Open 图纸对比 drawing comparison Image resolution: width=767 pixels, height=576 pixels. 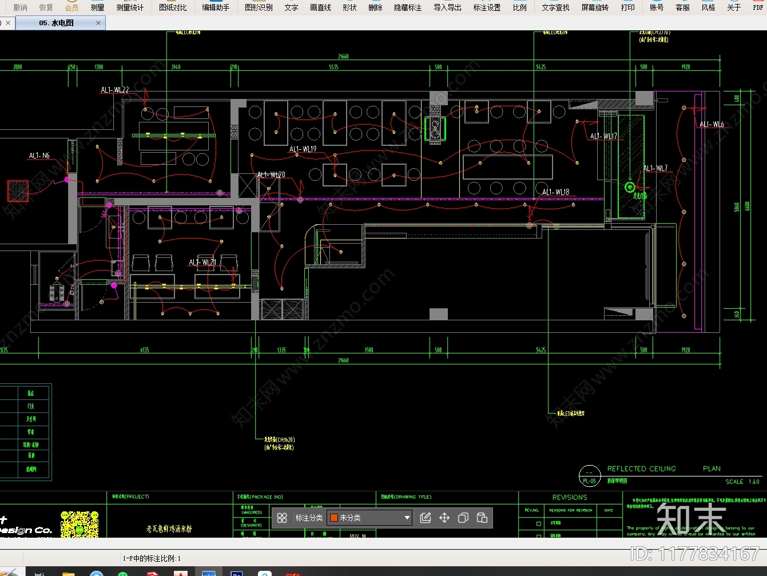click(173, 7)
